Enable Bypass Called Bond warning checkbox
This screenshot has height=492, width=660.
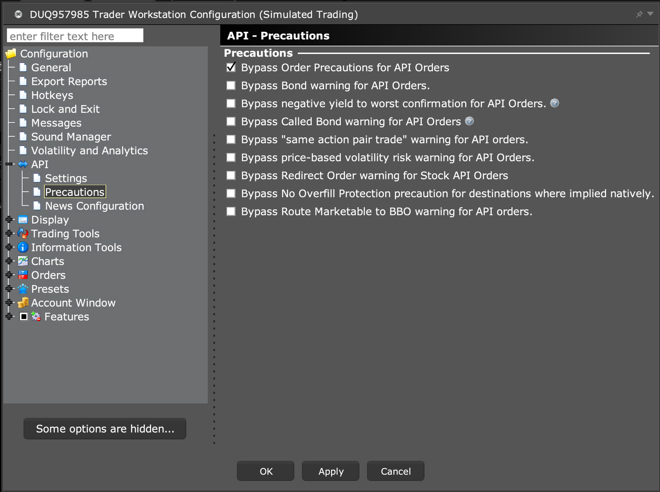point(231,121)
